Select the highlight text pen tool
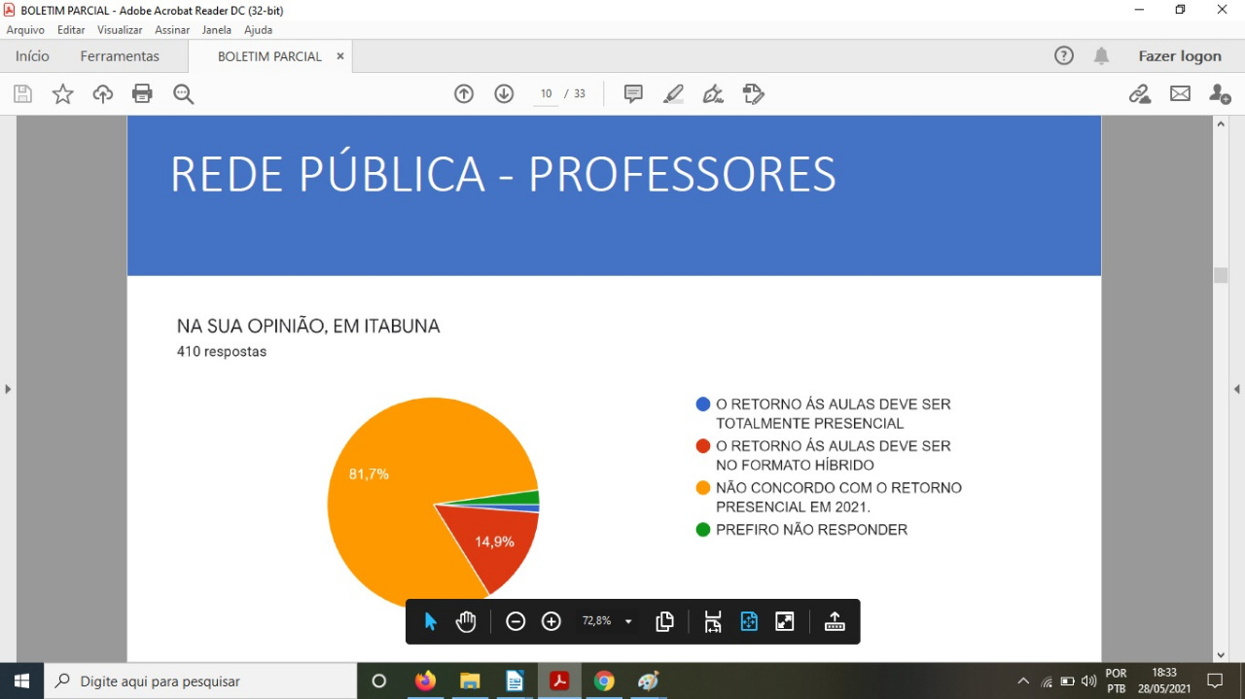The width and height of the screenshot is (1245, 699). [x=673, y=94]
